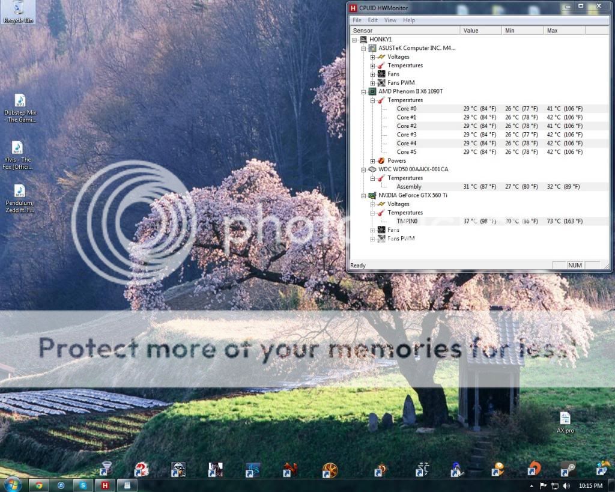Click the CPU chip icon beside AMD Phenom
This screenshot has height=492, width=615.
pyautogui.click(x=372, y=91)
